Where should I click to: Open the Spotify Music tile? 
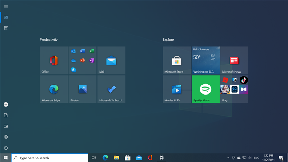[x=205, y=89]
